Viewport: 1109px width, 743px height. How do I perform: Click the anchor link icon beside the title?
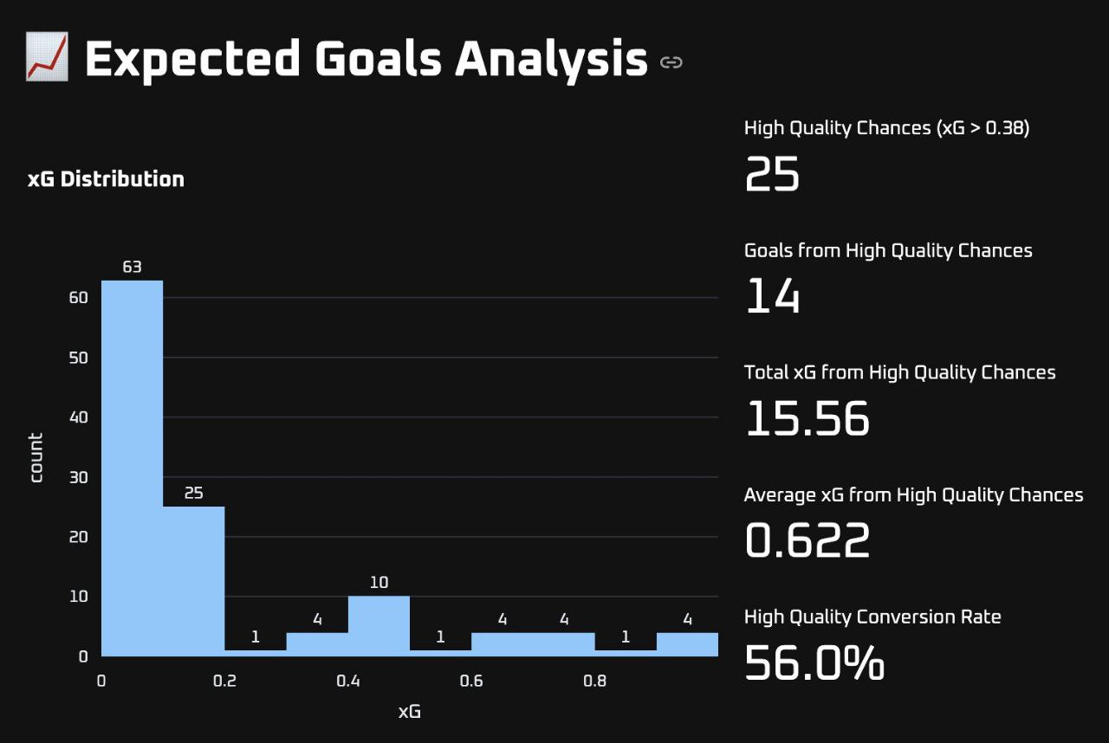pyautogui.click(x=671, y=62)
